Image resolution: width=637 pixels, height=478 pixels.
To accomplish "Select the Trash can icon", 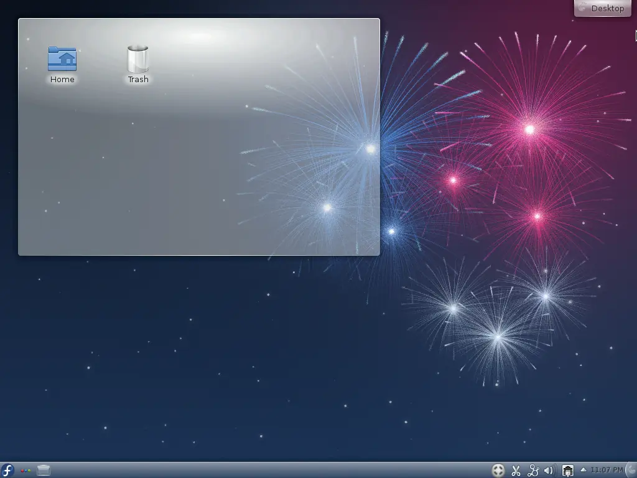I will [137, 59].
